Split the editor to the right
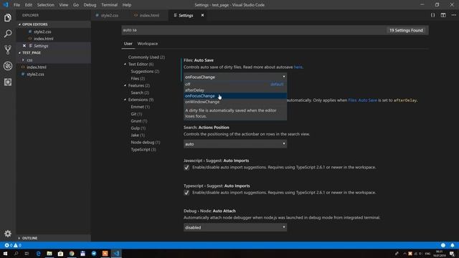The height and width of the screenshot is (258, 459). point(443,15)
